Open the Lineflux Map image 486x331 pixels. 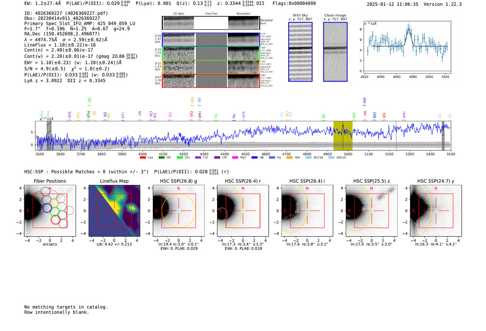coord(114,211)
